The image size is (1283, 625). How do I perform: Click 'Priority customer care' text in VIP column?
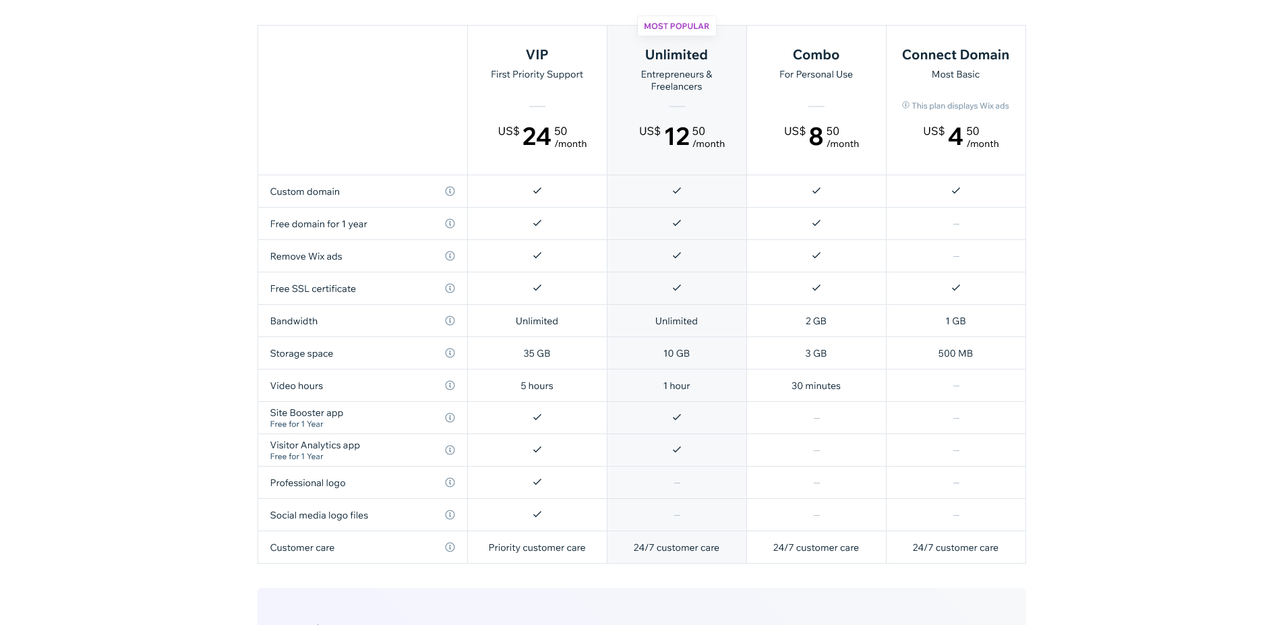[x=537, y=547]
